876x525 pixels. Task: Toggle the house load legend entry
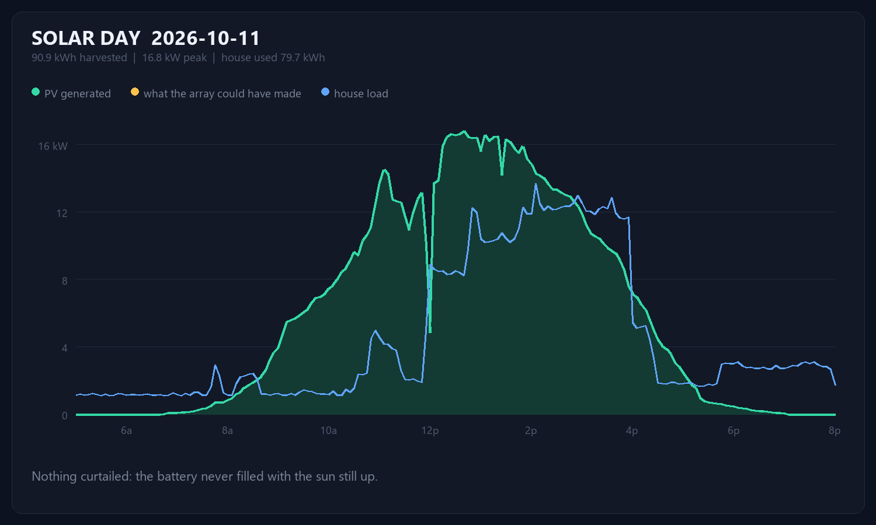click(354, 93)
